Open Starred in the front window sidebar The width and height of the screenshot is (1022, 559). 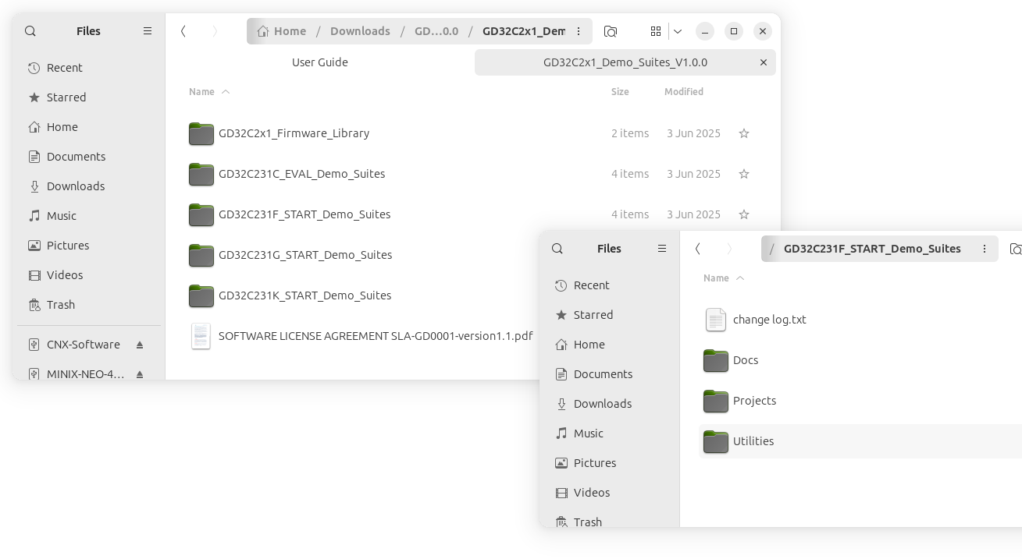click(609, 315)
